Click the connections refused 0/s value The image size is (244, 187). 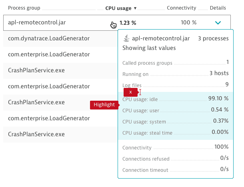(224, 158)
